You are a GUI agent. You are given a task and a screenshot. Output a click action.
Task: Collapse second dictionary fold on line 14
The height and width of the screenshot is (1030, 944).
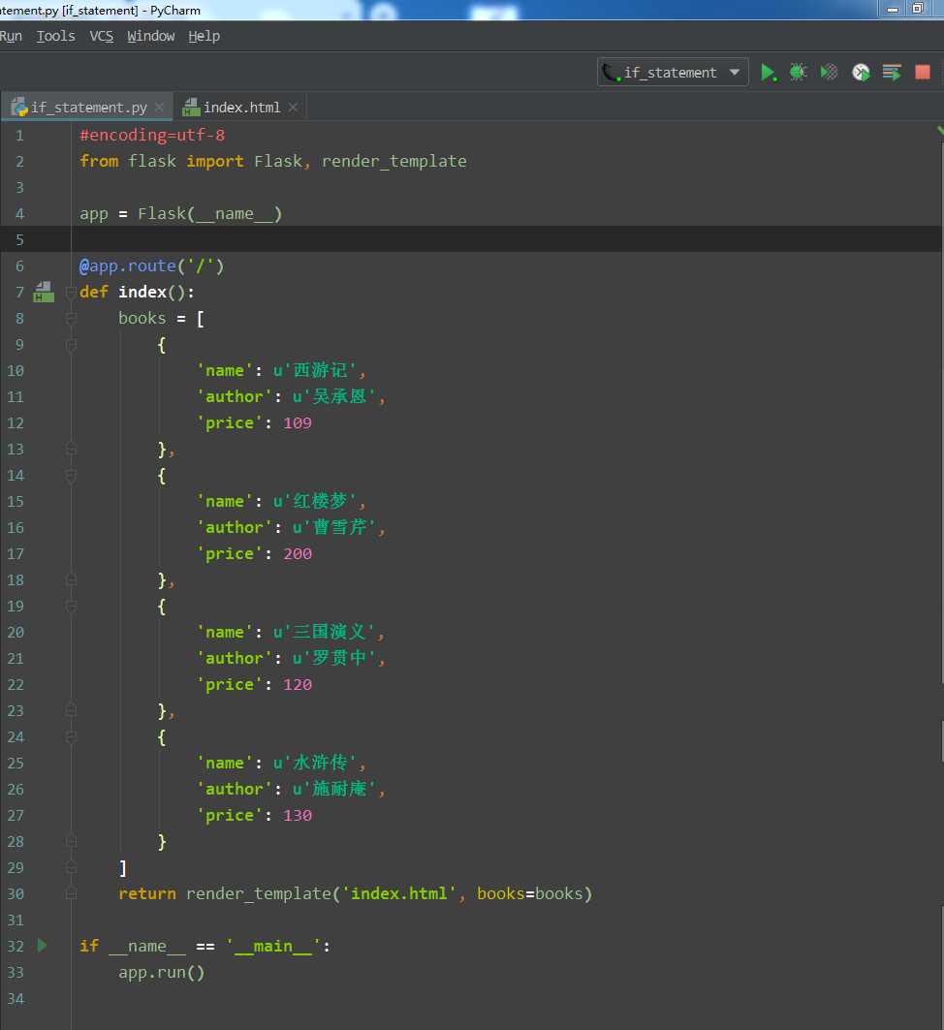pyautogui.click(x=71, y=475)
